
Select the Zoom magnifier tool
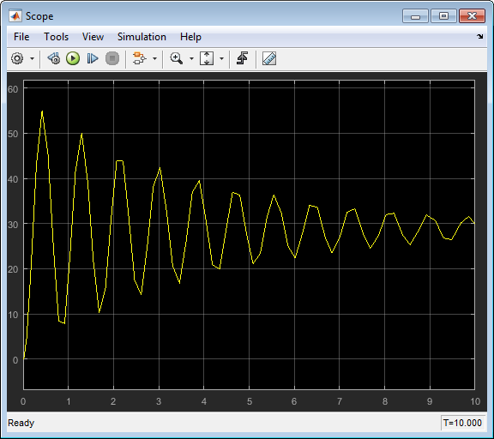click(176, 58)
